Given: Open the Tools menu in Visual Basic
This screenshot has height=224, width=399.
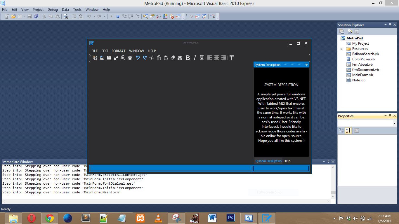Looking at the screenshot, I should [x=77, y=10].
